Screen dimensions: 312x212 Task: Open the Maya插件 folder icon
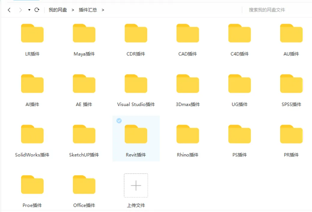pos(84,33)
